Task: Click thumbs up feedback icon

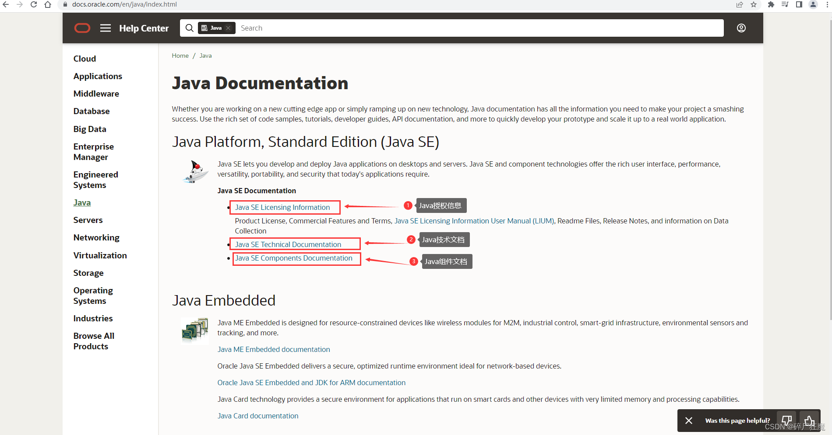Action: (x=809, y=421)
